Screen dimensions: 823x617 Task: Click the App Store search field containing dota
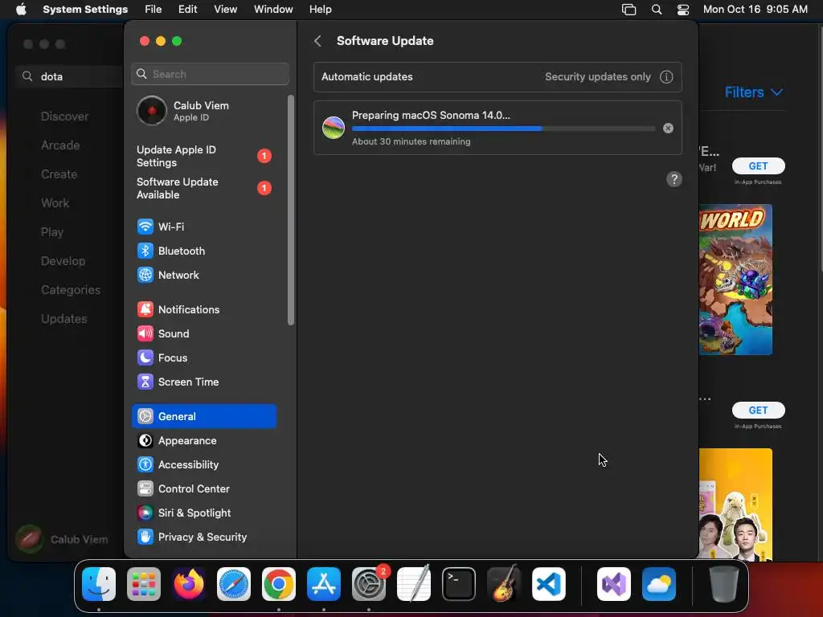[x=71, y=76]
